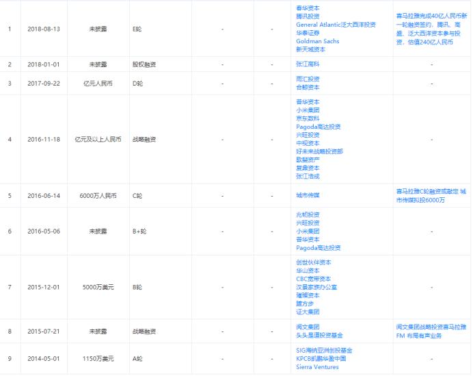Image resolution: width=473 pixels, height=376 pixels.
Task: Open 兴旺投资 in the 2016-11-18 row
Action: pos(308,135)
